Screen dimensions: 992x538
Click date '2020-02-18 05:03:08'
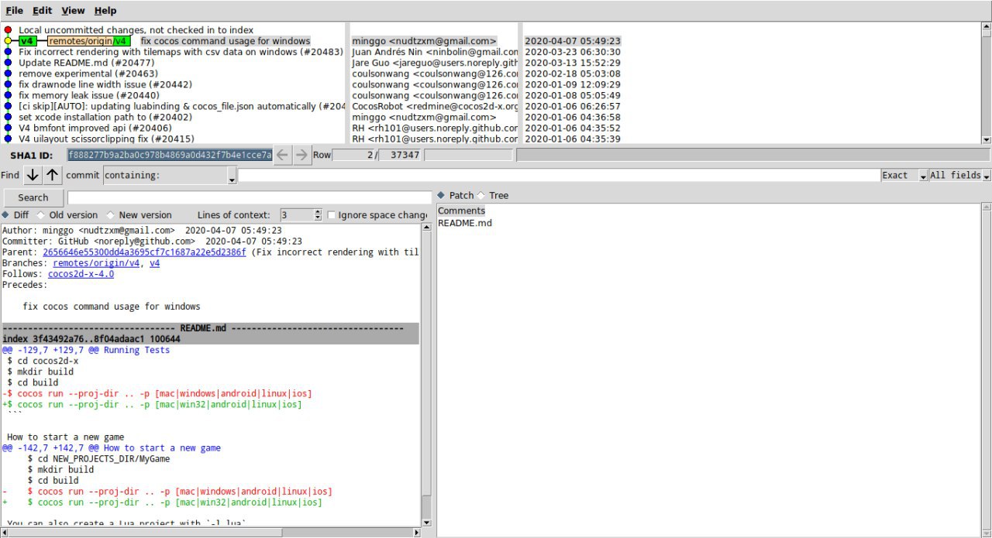tap(573, 74)
